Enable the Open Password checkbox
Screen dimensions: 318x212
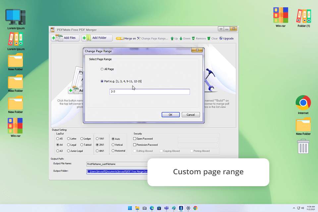click(x=135, y=139)
